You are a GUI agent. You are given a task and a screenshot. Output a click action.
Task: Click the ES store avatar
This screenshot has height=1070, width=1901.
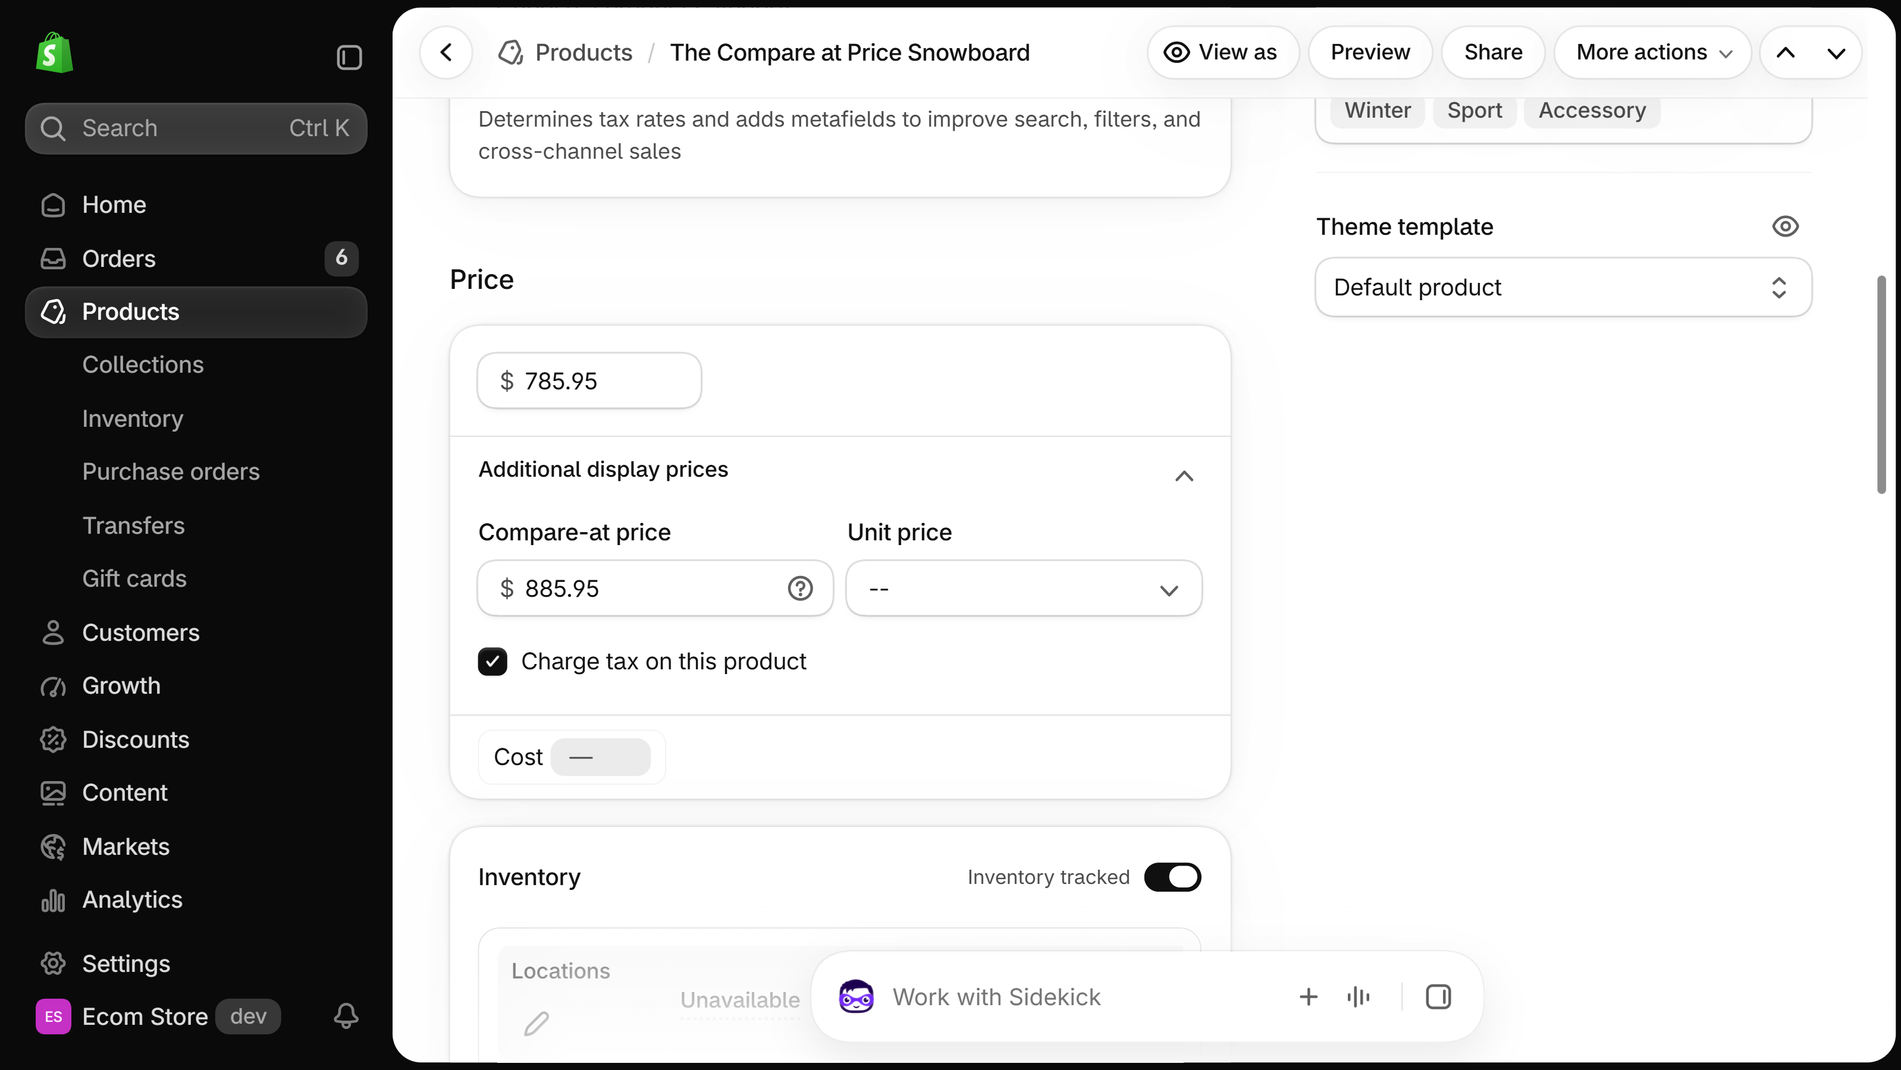point(54,1016)
